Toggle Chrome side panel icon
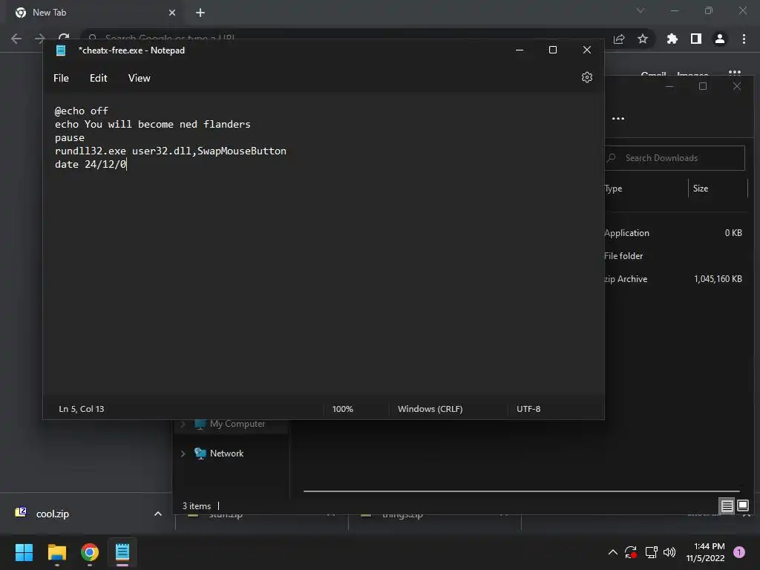The height and width of the screenshot is (570, 760). tap(696, 39)
